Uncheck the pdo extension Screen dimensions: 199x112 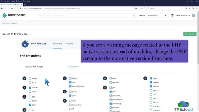pos(111,91)
